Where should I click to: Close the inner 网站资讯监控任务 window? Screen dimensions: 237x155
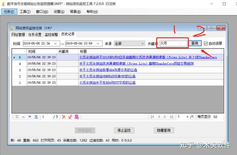(221, 28)
